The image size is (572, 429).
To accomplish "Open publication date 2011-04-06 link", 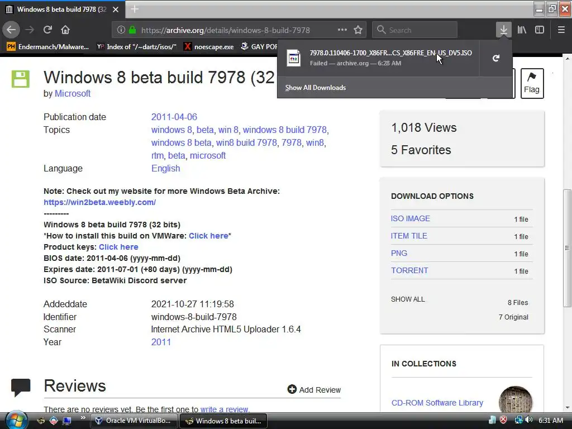I will (x=174, y=117).
